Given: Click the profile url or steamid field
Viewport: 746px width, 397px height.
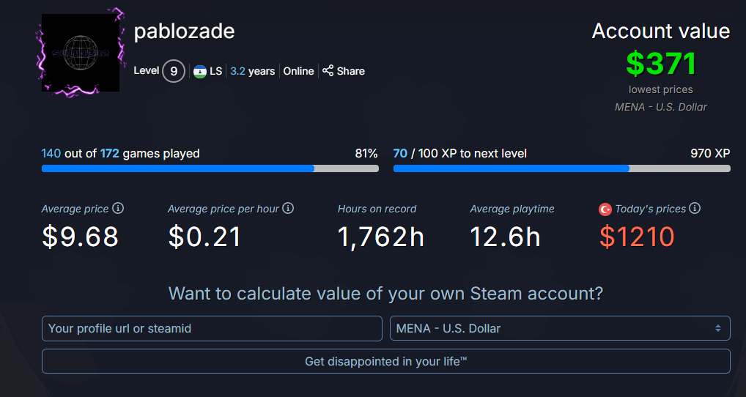Looking at the screenshot, I should coord(212,328).
